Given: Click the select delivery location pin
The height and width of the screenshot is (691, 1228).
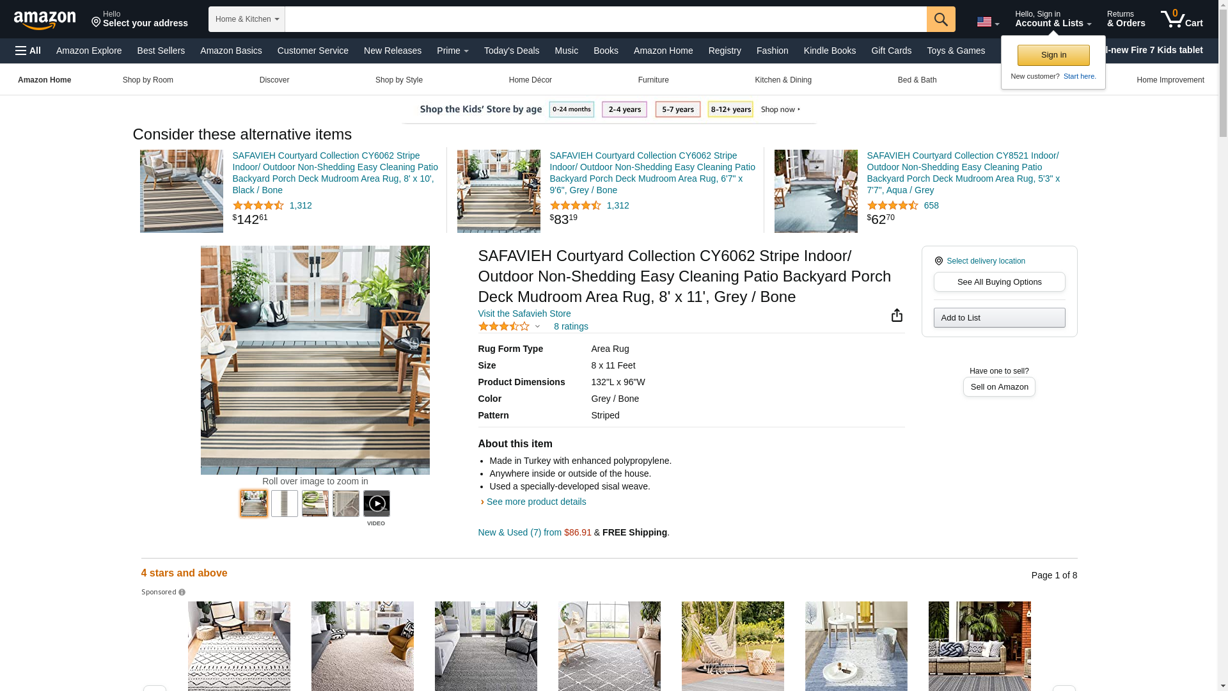Looking at the screenshot, I should [938, 261].
